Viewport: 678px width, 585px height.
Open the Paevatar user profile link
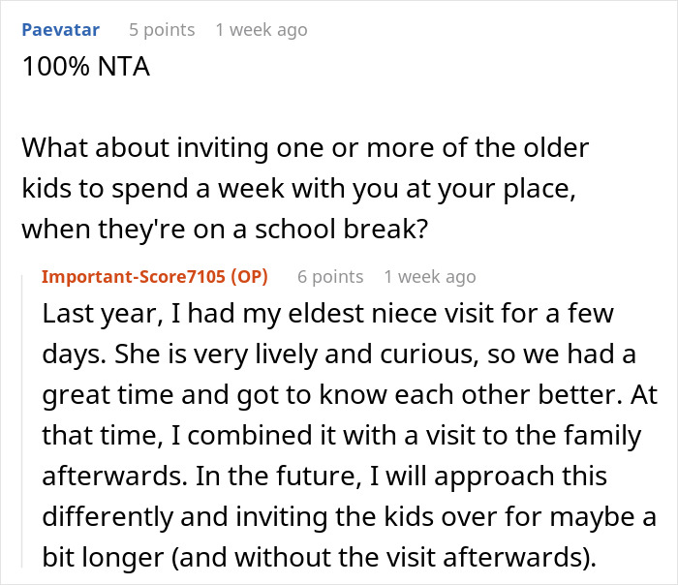click(60, 30)
